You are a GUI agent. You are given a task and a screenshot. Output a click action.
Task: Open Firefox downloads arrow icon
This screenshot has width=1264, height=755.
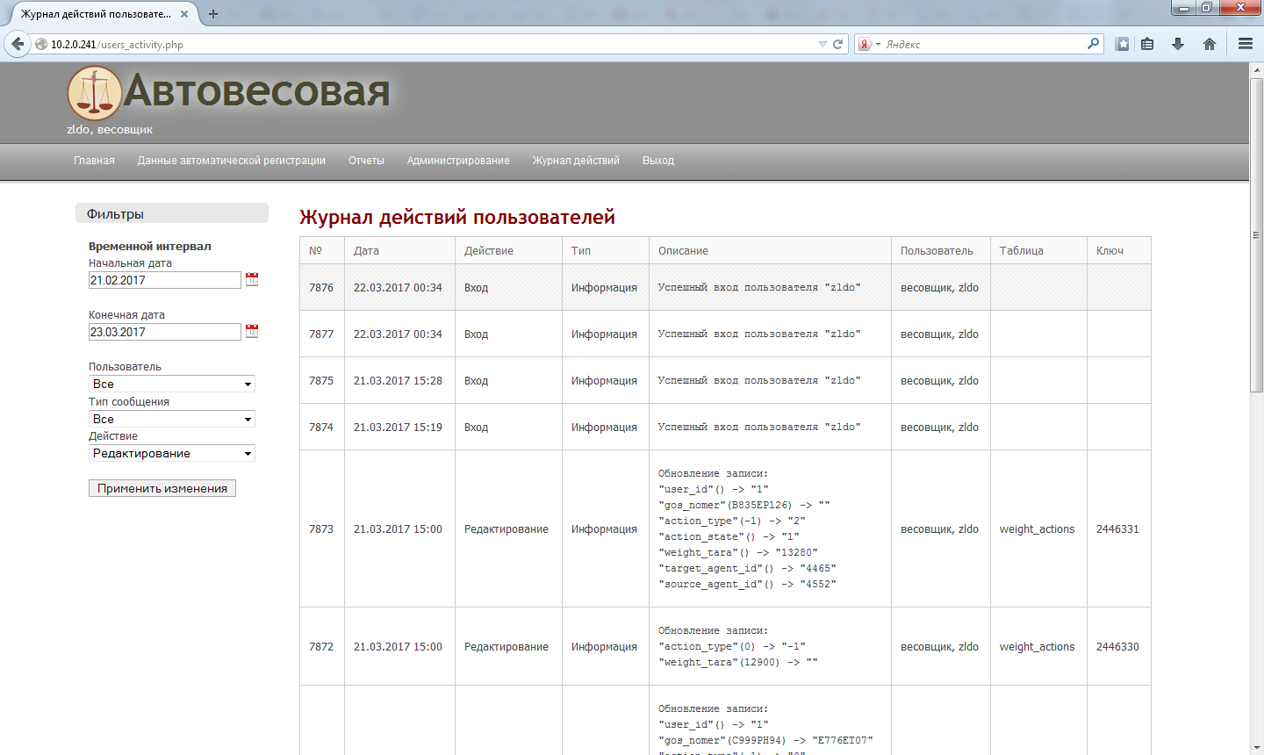[1178, 44]
